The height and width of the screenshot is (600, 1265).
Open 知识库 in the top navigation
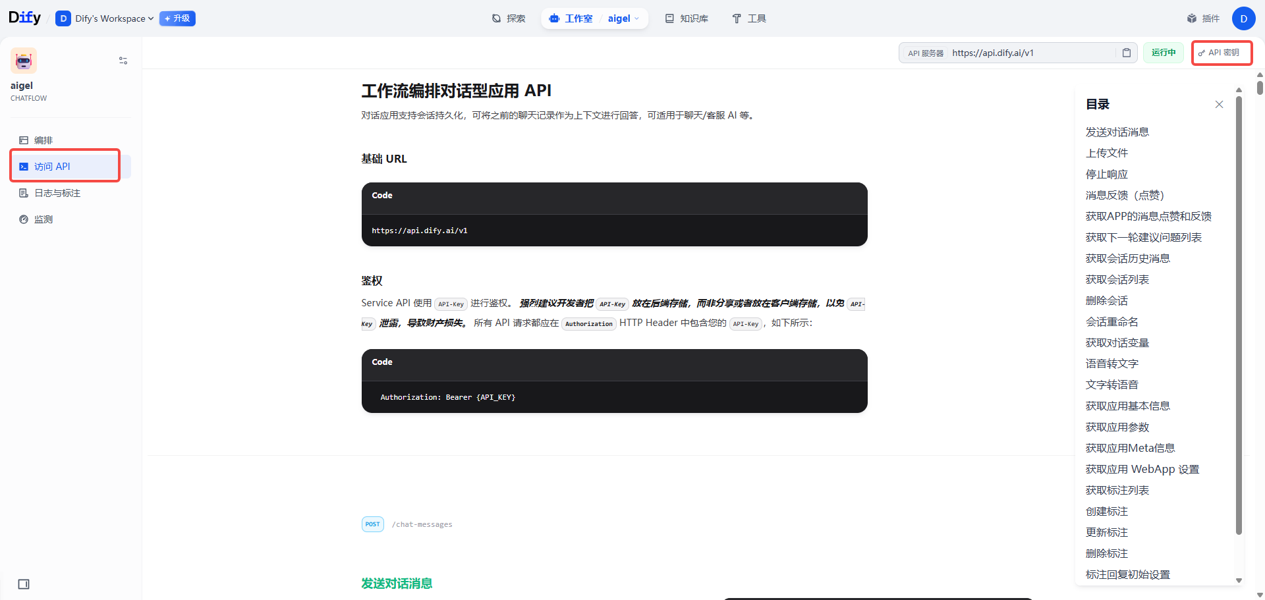(686, 18)
